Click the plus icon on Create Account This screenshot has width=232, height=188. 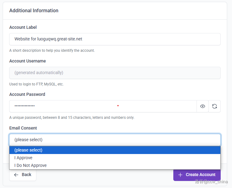tap(180, 175)
